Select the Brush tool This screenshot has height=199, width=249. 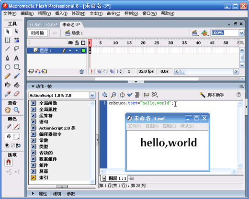(17, 76)
